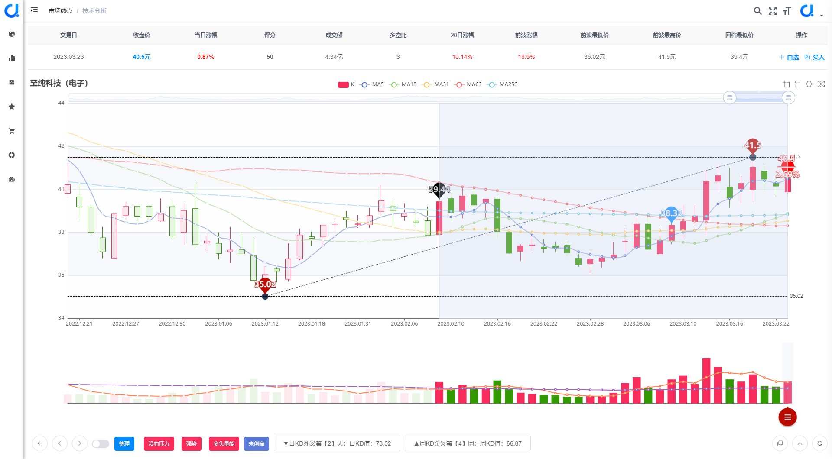Open the user avatar dropdown arrow

coord(822,16)
